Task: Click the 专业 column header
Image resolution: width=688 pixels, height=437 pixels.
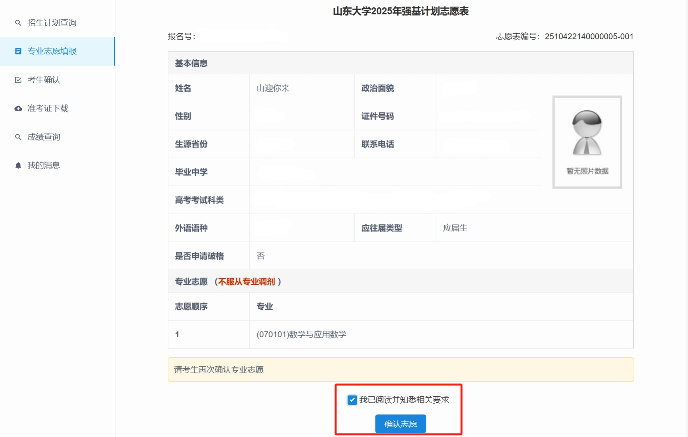Action: 441,306
